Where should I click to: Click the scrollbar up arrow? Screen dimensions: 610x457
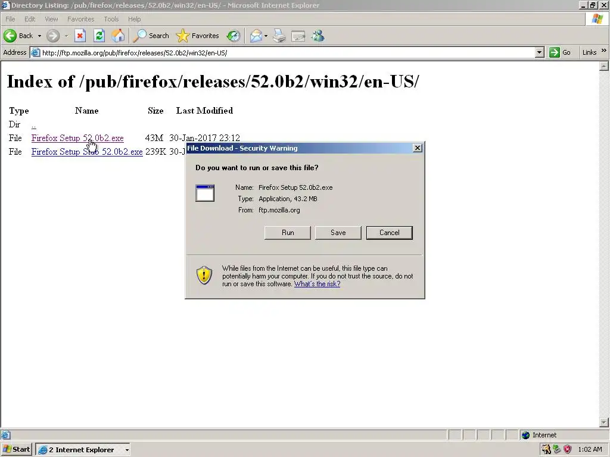tap(604, 66)
